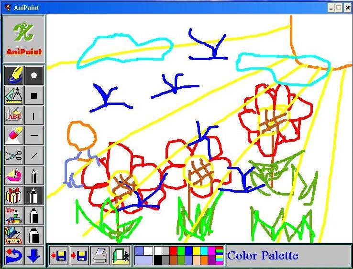Select the ABC text tool

coord(14,115)
